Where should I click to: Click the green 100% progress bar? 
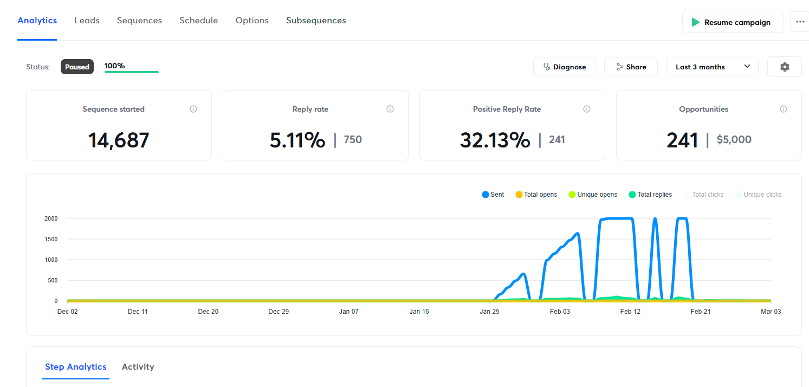[131, 72]
